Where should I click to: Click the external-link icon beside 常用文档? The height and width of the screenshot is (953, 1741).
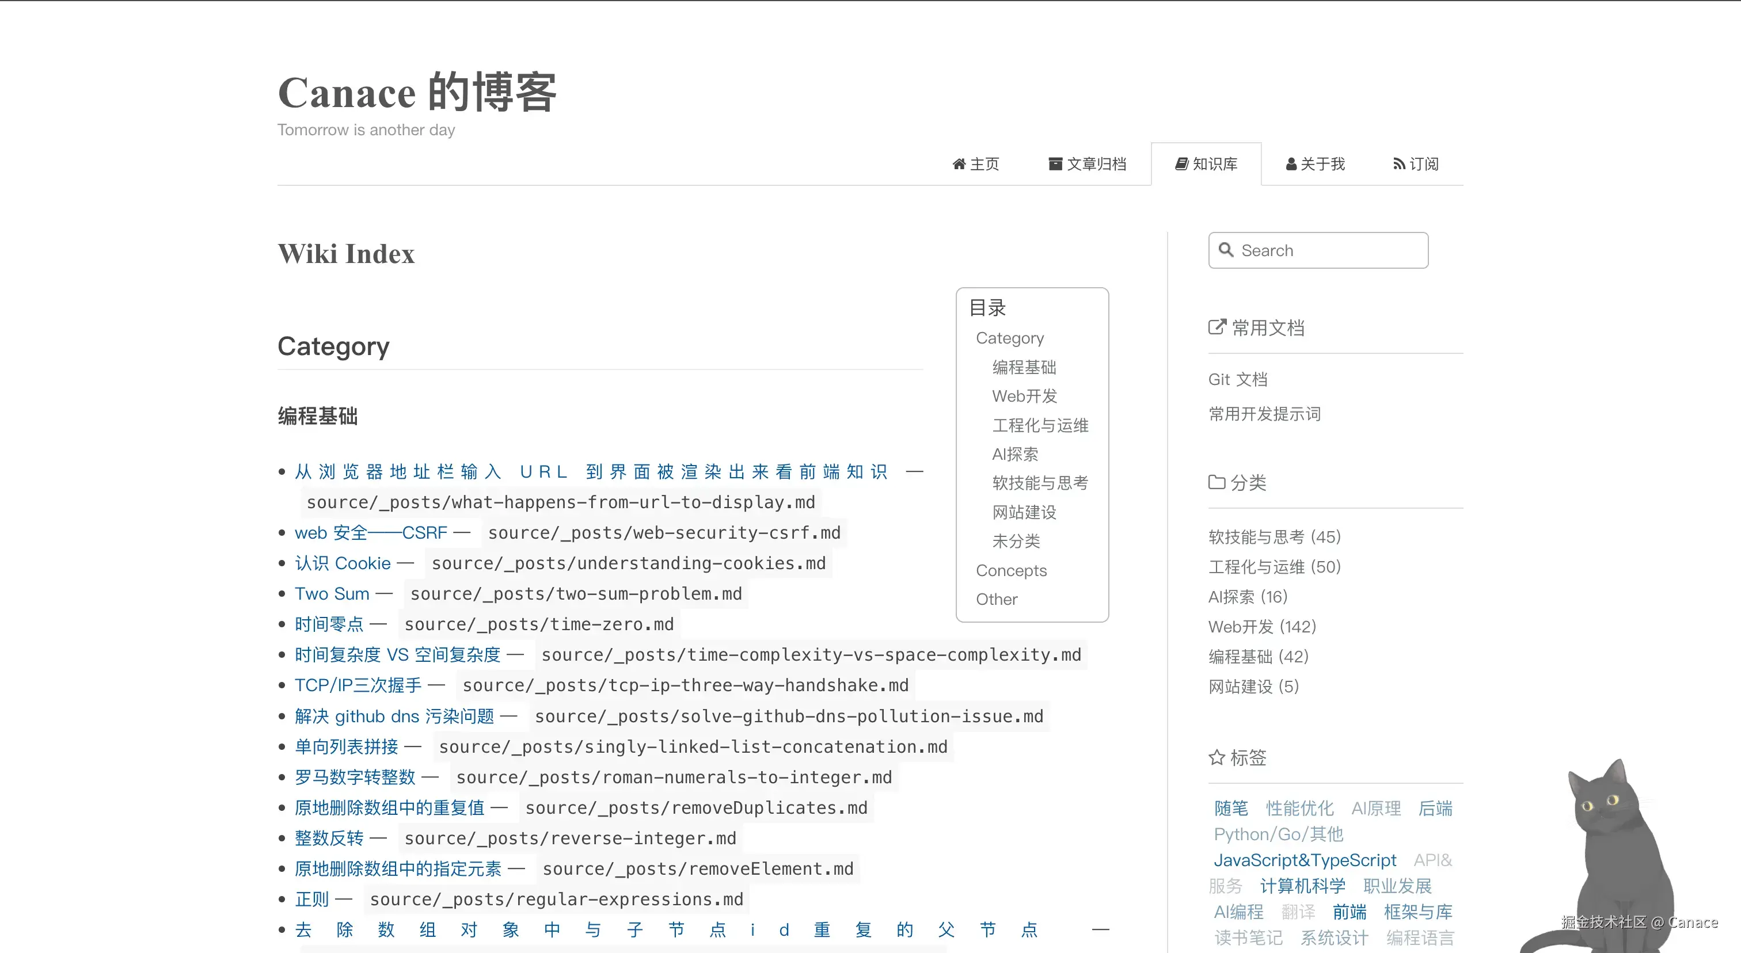coord(1217,327)
